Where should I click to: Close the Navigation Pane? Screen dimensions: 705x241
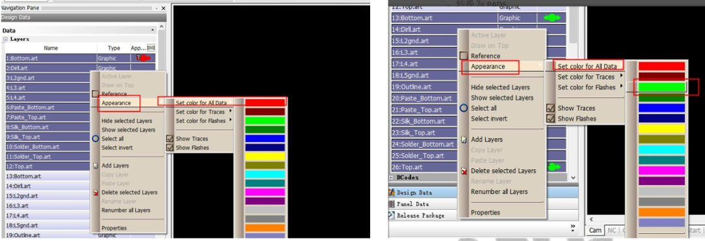(163, 8)
